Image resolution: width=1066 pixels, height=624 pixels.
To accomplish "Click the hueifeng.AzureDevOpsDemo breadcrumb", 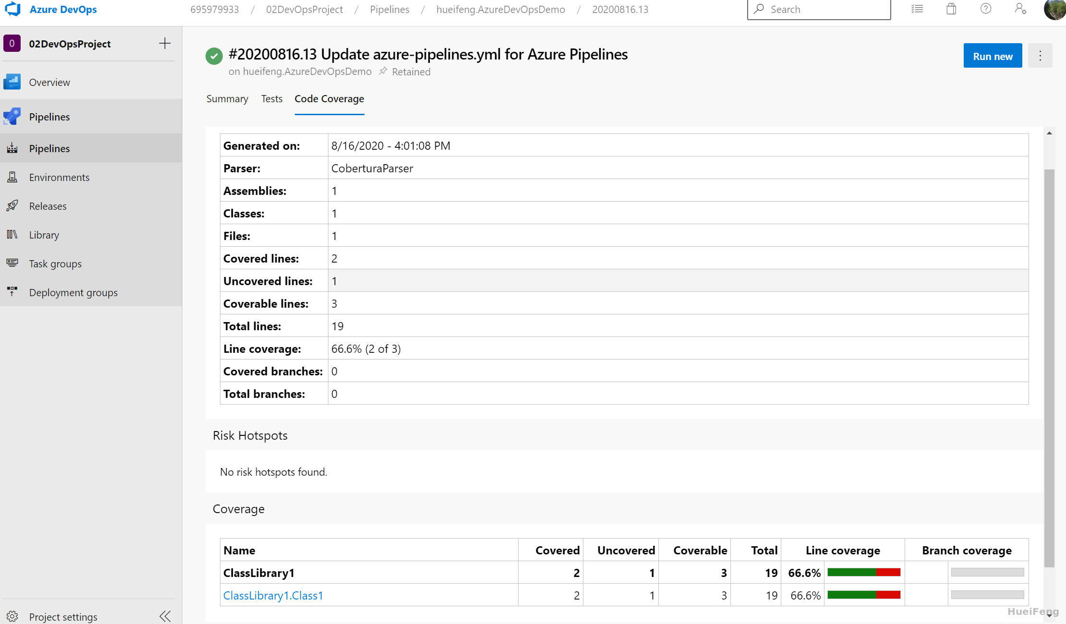I will tap(500, 9).
